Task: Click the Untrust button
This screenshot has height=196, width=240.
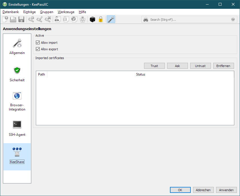Action: tap(200, 66)
